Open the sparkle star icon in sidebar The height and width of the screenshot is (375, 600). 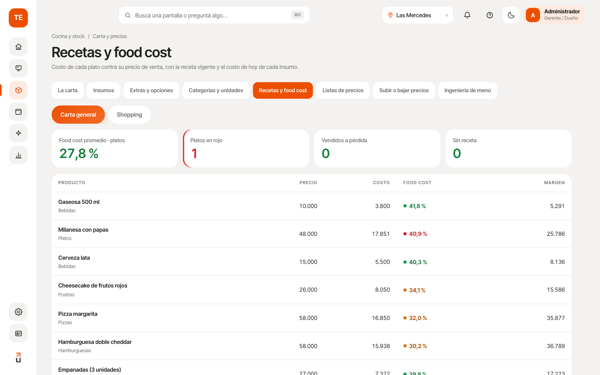click(x=18, y=133)
